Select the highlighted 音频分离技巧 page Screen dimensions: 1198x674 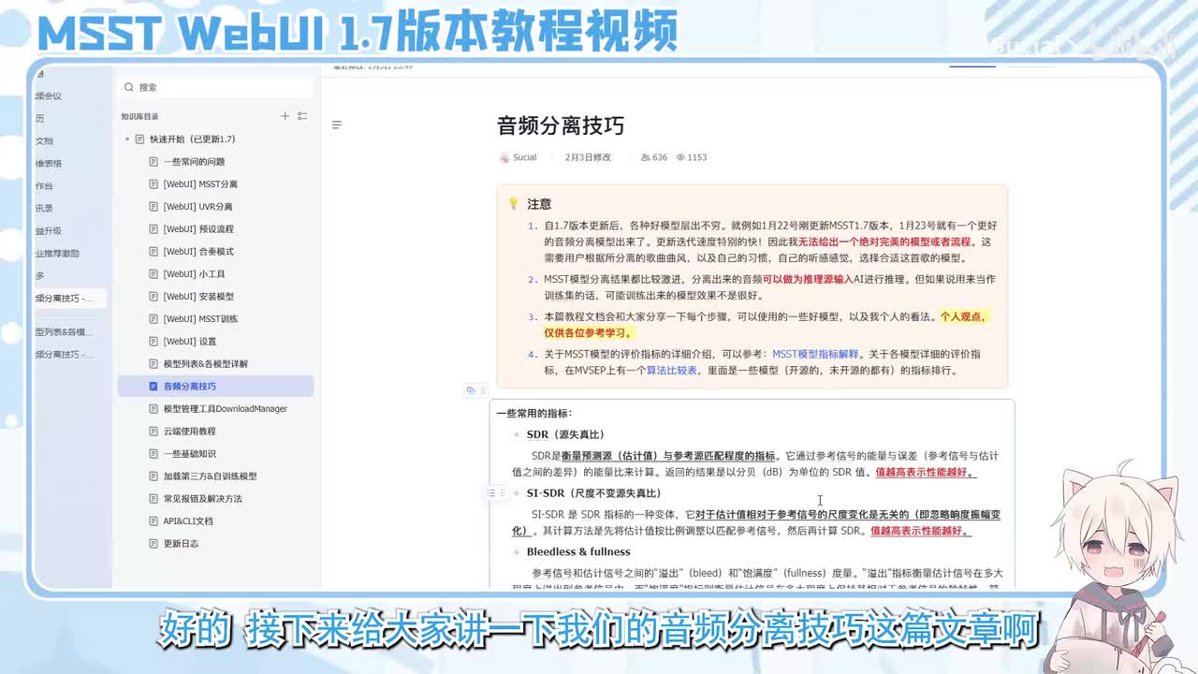point(215,386)
